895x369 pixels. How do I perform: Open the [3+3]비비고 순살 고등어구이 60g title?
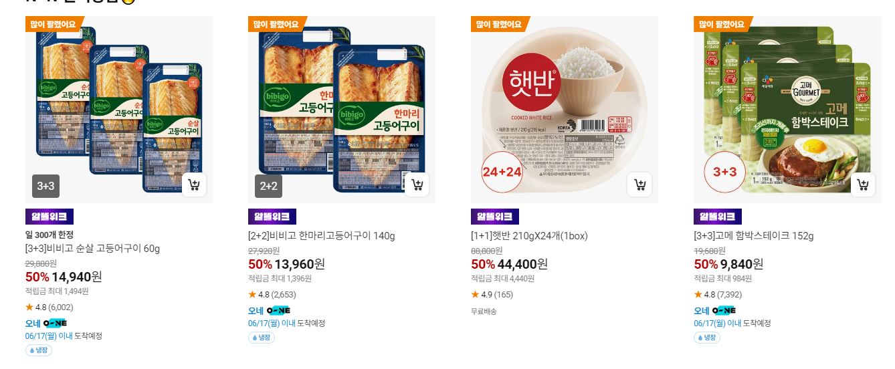click(x=92, y=249)
